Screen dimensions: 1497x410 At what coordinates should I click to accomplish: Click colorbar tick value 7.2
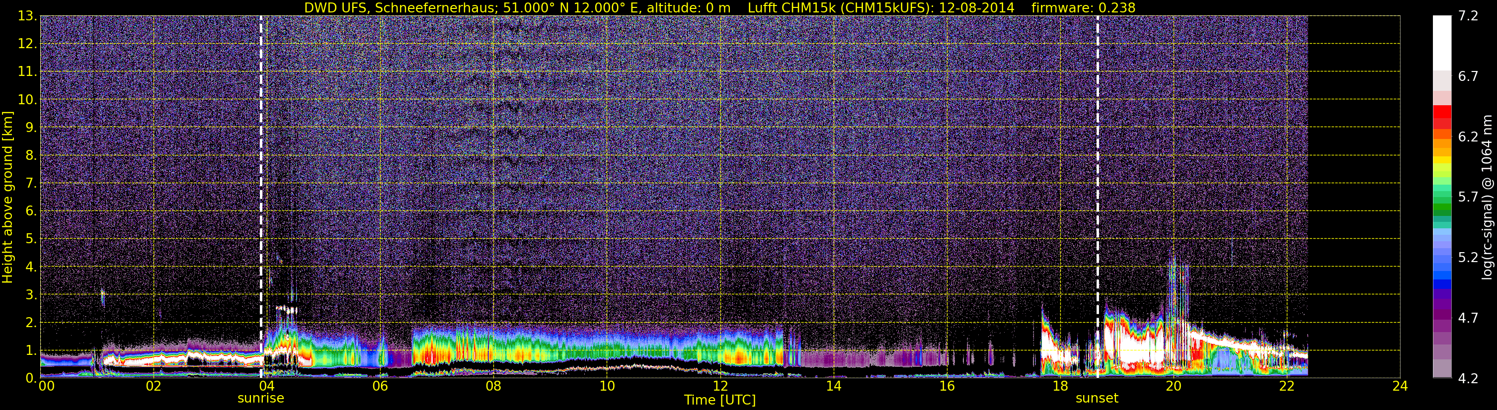1468,16
